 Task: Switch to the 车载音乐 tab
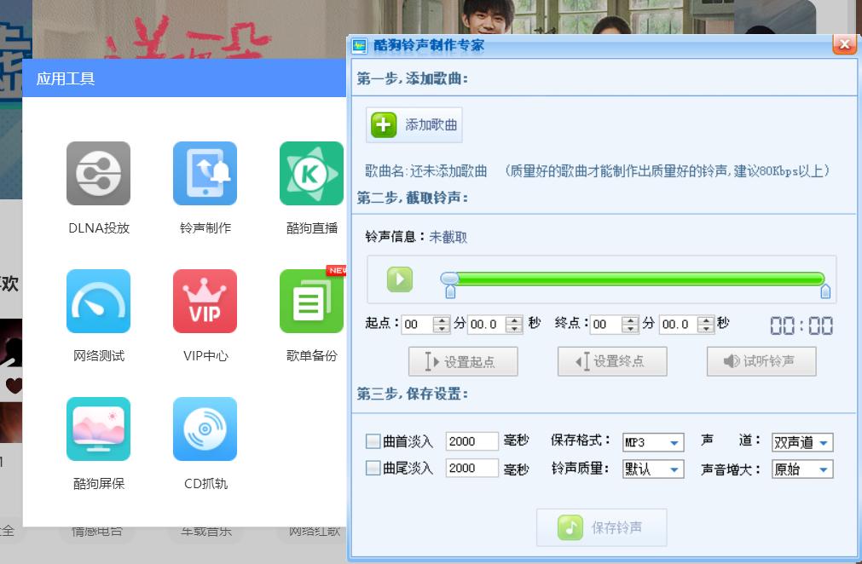[206, 529]
